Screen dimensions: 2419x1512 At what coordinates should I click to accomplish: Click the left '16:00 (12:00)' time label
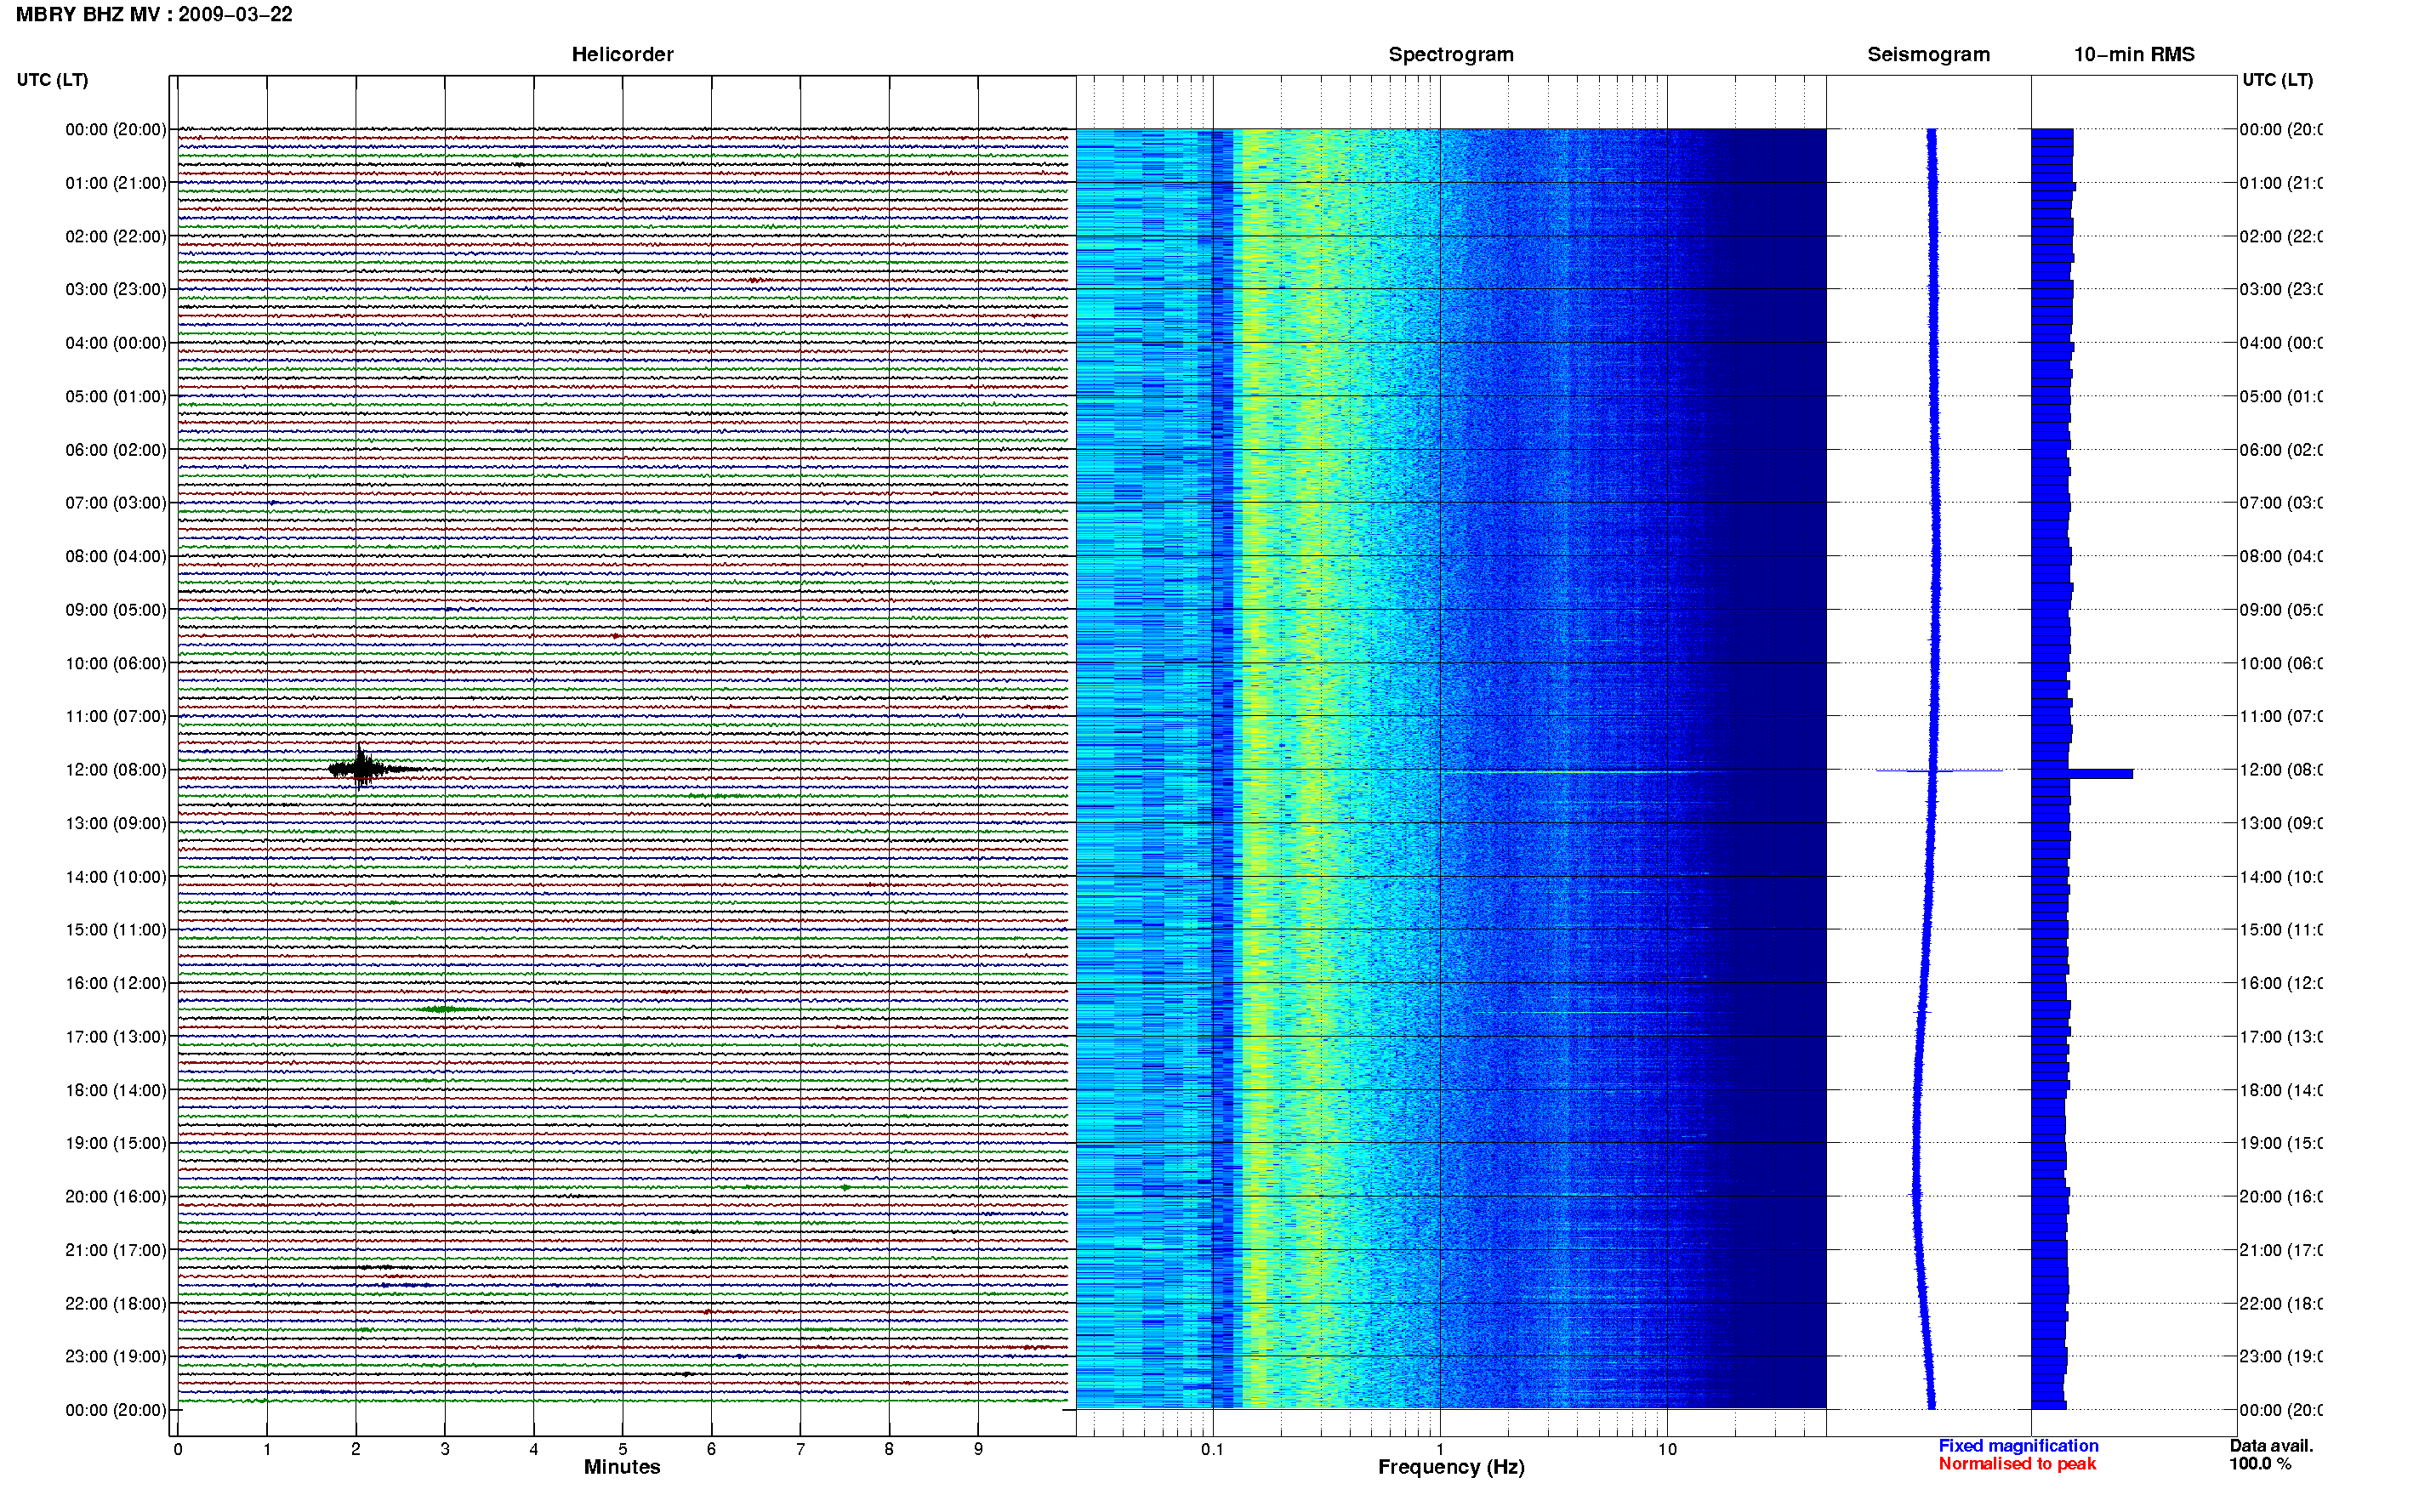[x=116, y=983]
